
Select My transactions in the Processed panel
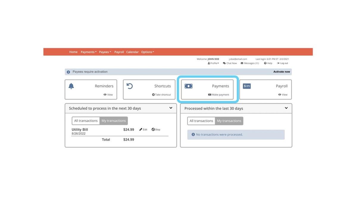(x=229, y=121)
